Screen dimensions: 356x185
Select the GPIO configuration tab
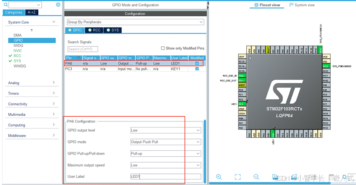click(75, 30)
